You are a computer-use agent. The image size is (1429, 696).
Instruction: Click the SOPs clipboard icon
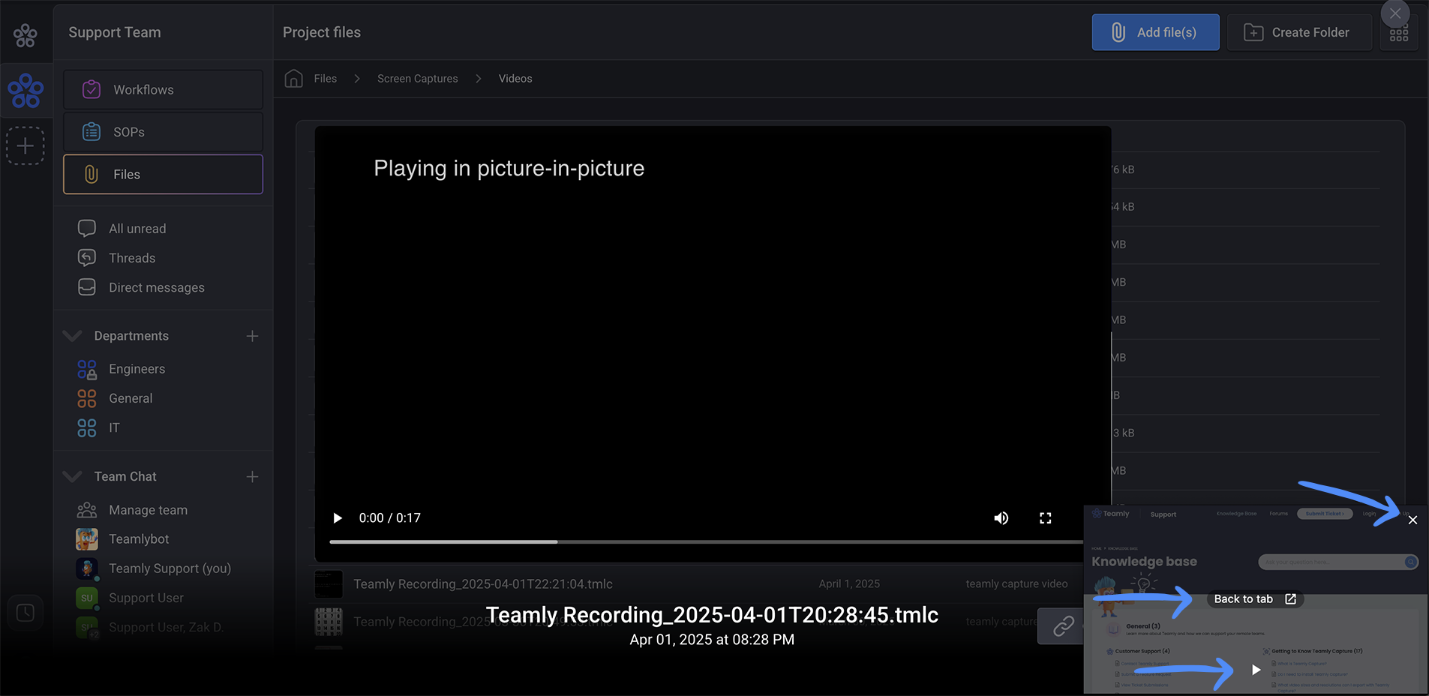pyautogui.click(x=92, y=132)
